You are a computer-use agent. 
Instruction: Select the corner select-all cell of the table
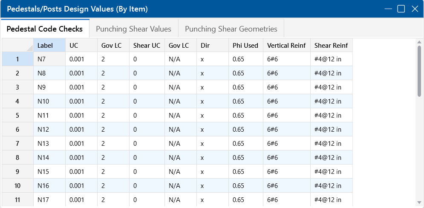click(x=17, y=45)
